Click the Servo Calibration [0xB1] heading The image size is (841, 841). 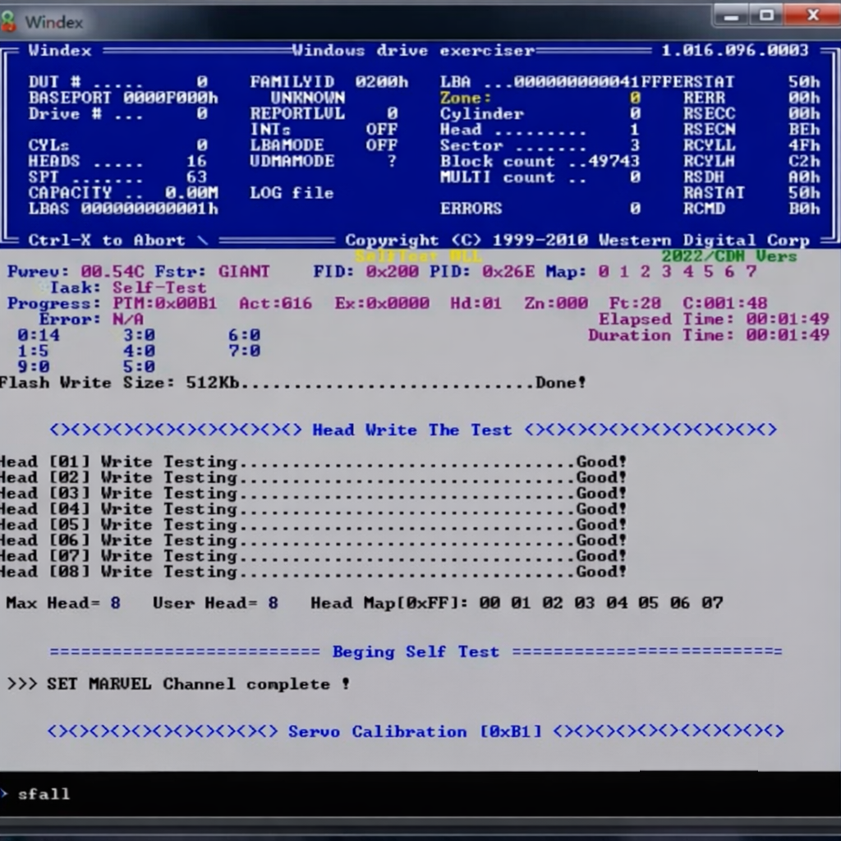[415, 732]
